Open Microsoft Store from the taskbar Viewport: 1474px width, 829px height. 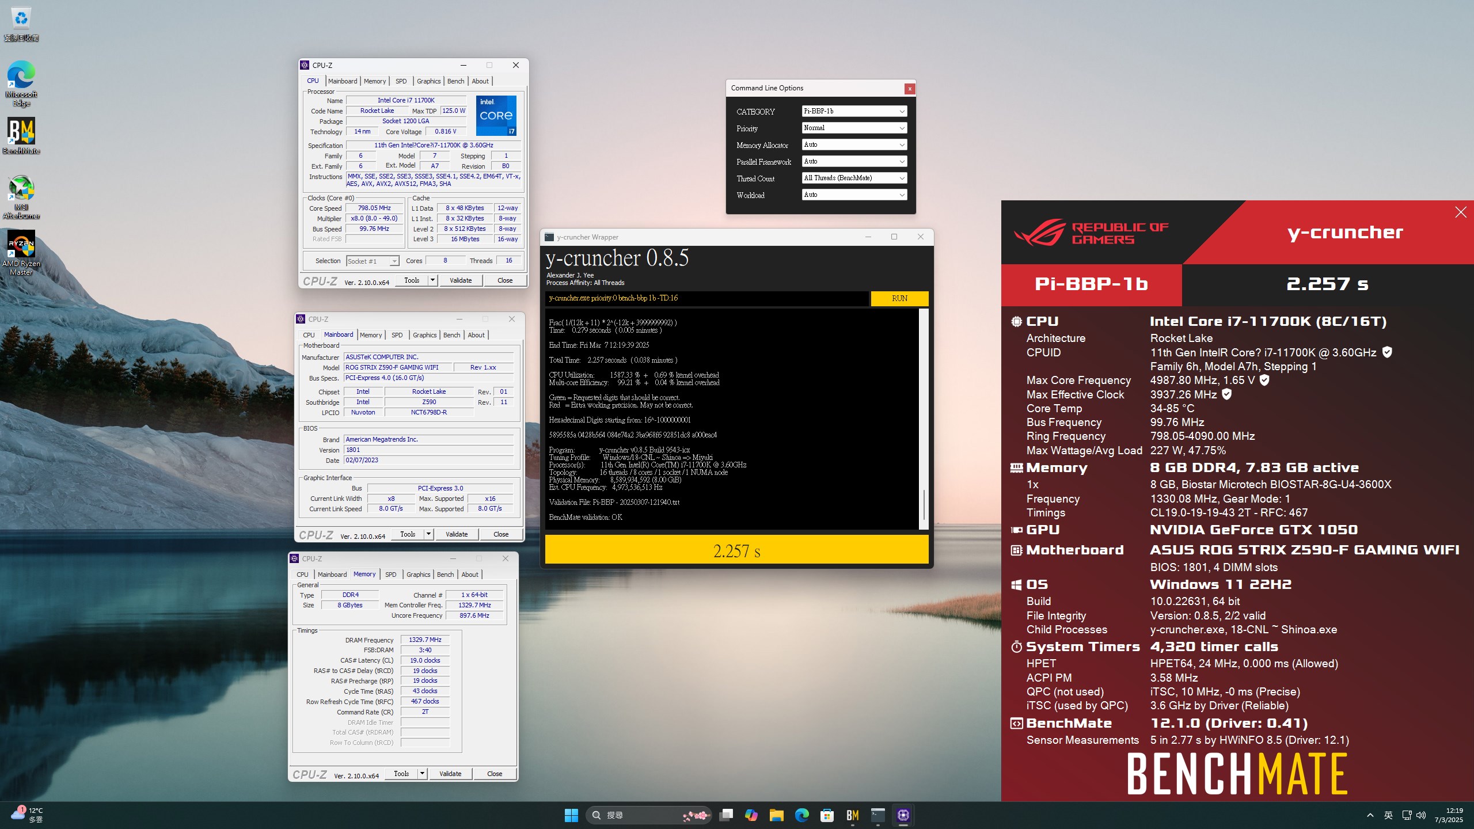(827, 815)
